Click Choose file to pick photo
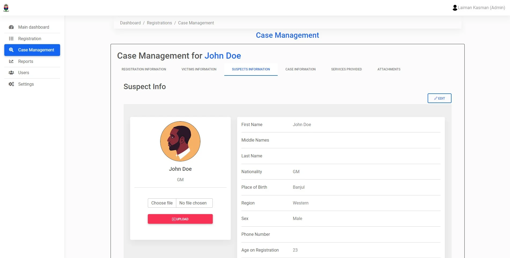Viewport: 510px width, 258px height. point(162,203)
